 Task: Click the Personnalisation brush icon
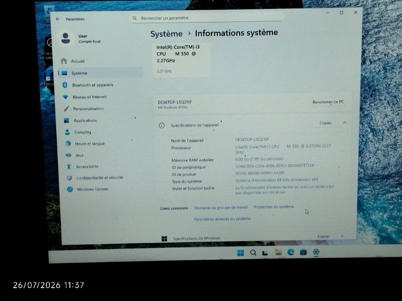[x=66, y=109]
